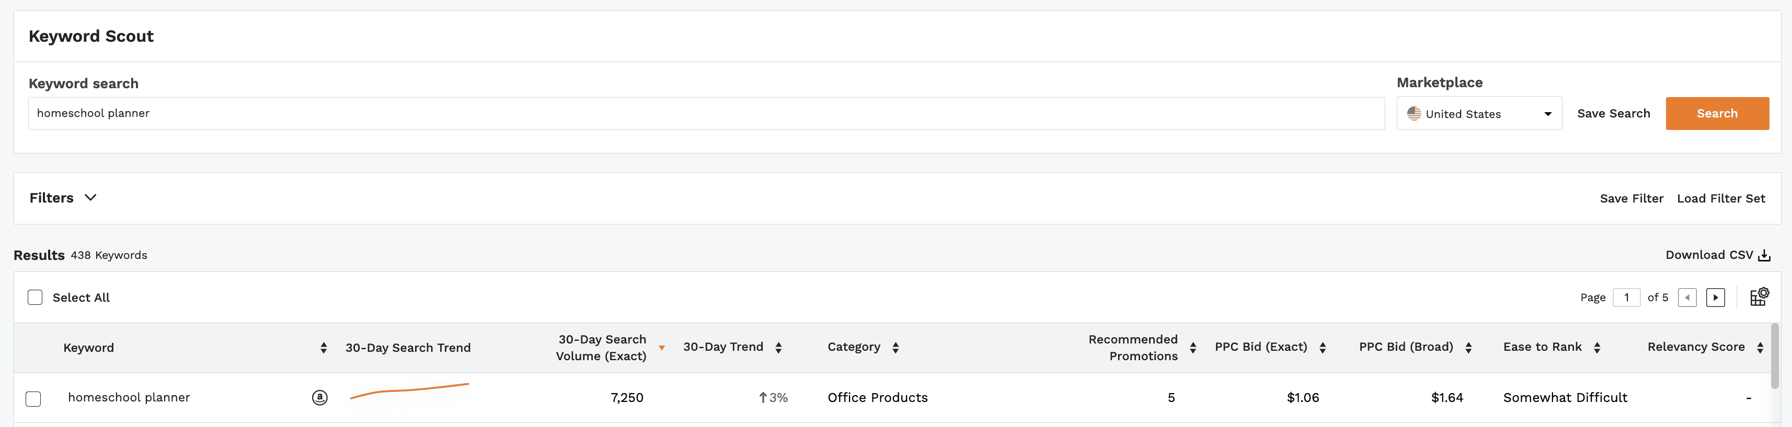Sort by Ease to Rank arrows
The height and width of the screenshot is (427, 1792).
pyautogui.click(x=1597, y=348)
